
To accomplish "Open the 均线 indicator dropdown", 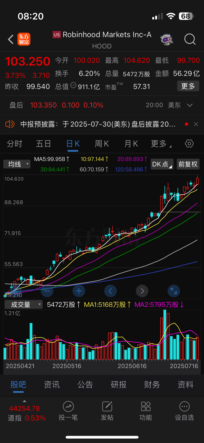I will point(17,164).
